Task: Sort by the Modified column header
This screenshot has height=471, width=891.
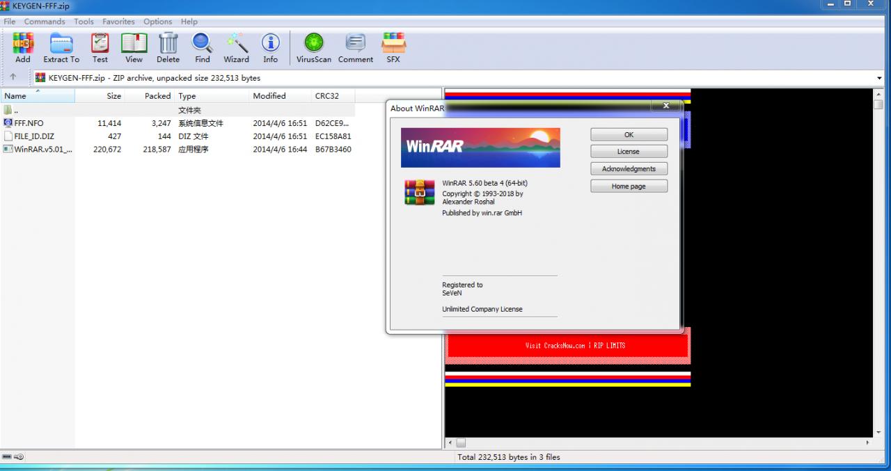Action: pos(280,96)
